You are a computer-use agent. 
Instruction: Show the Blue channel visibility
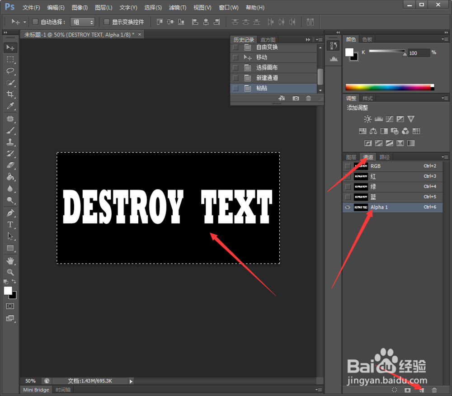348,197
